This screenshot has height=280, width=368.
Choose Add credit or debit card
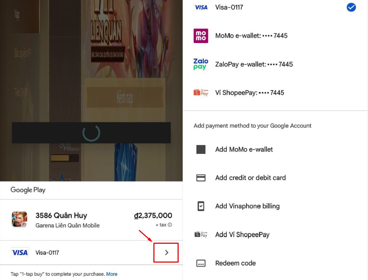pos(250,178)
